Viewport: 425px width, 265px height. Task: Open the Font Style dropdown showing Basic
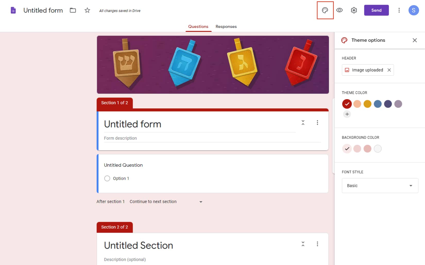pos(380,185)
